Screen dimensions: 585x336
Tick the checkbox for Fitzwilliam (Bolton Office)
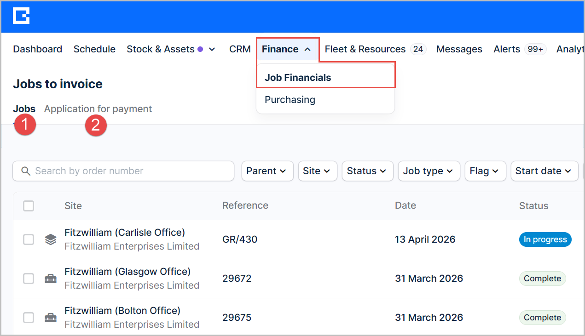coord(29,318)
